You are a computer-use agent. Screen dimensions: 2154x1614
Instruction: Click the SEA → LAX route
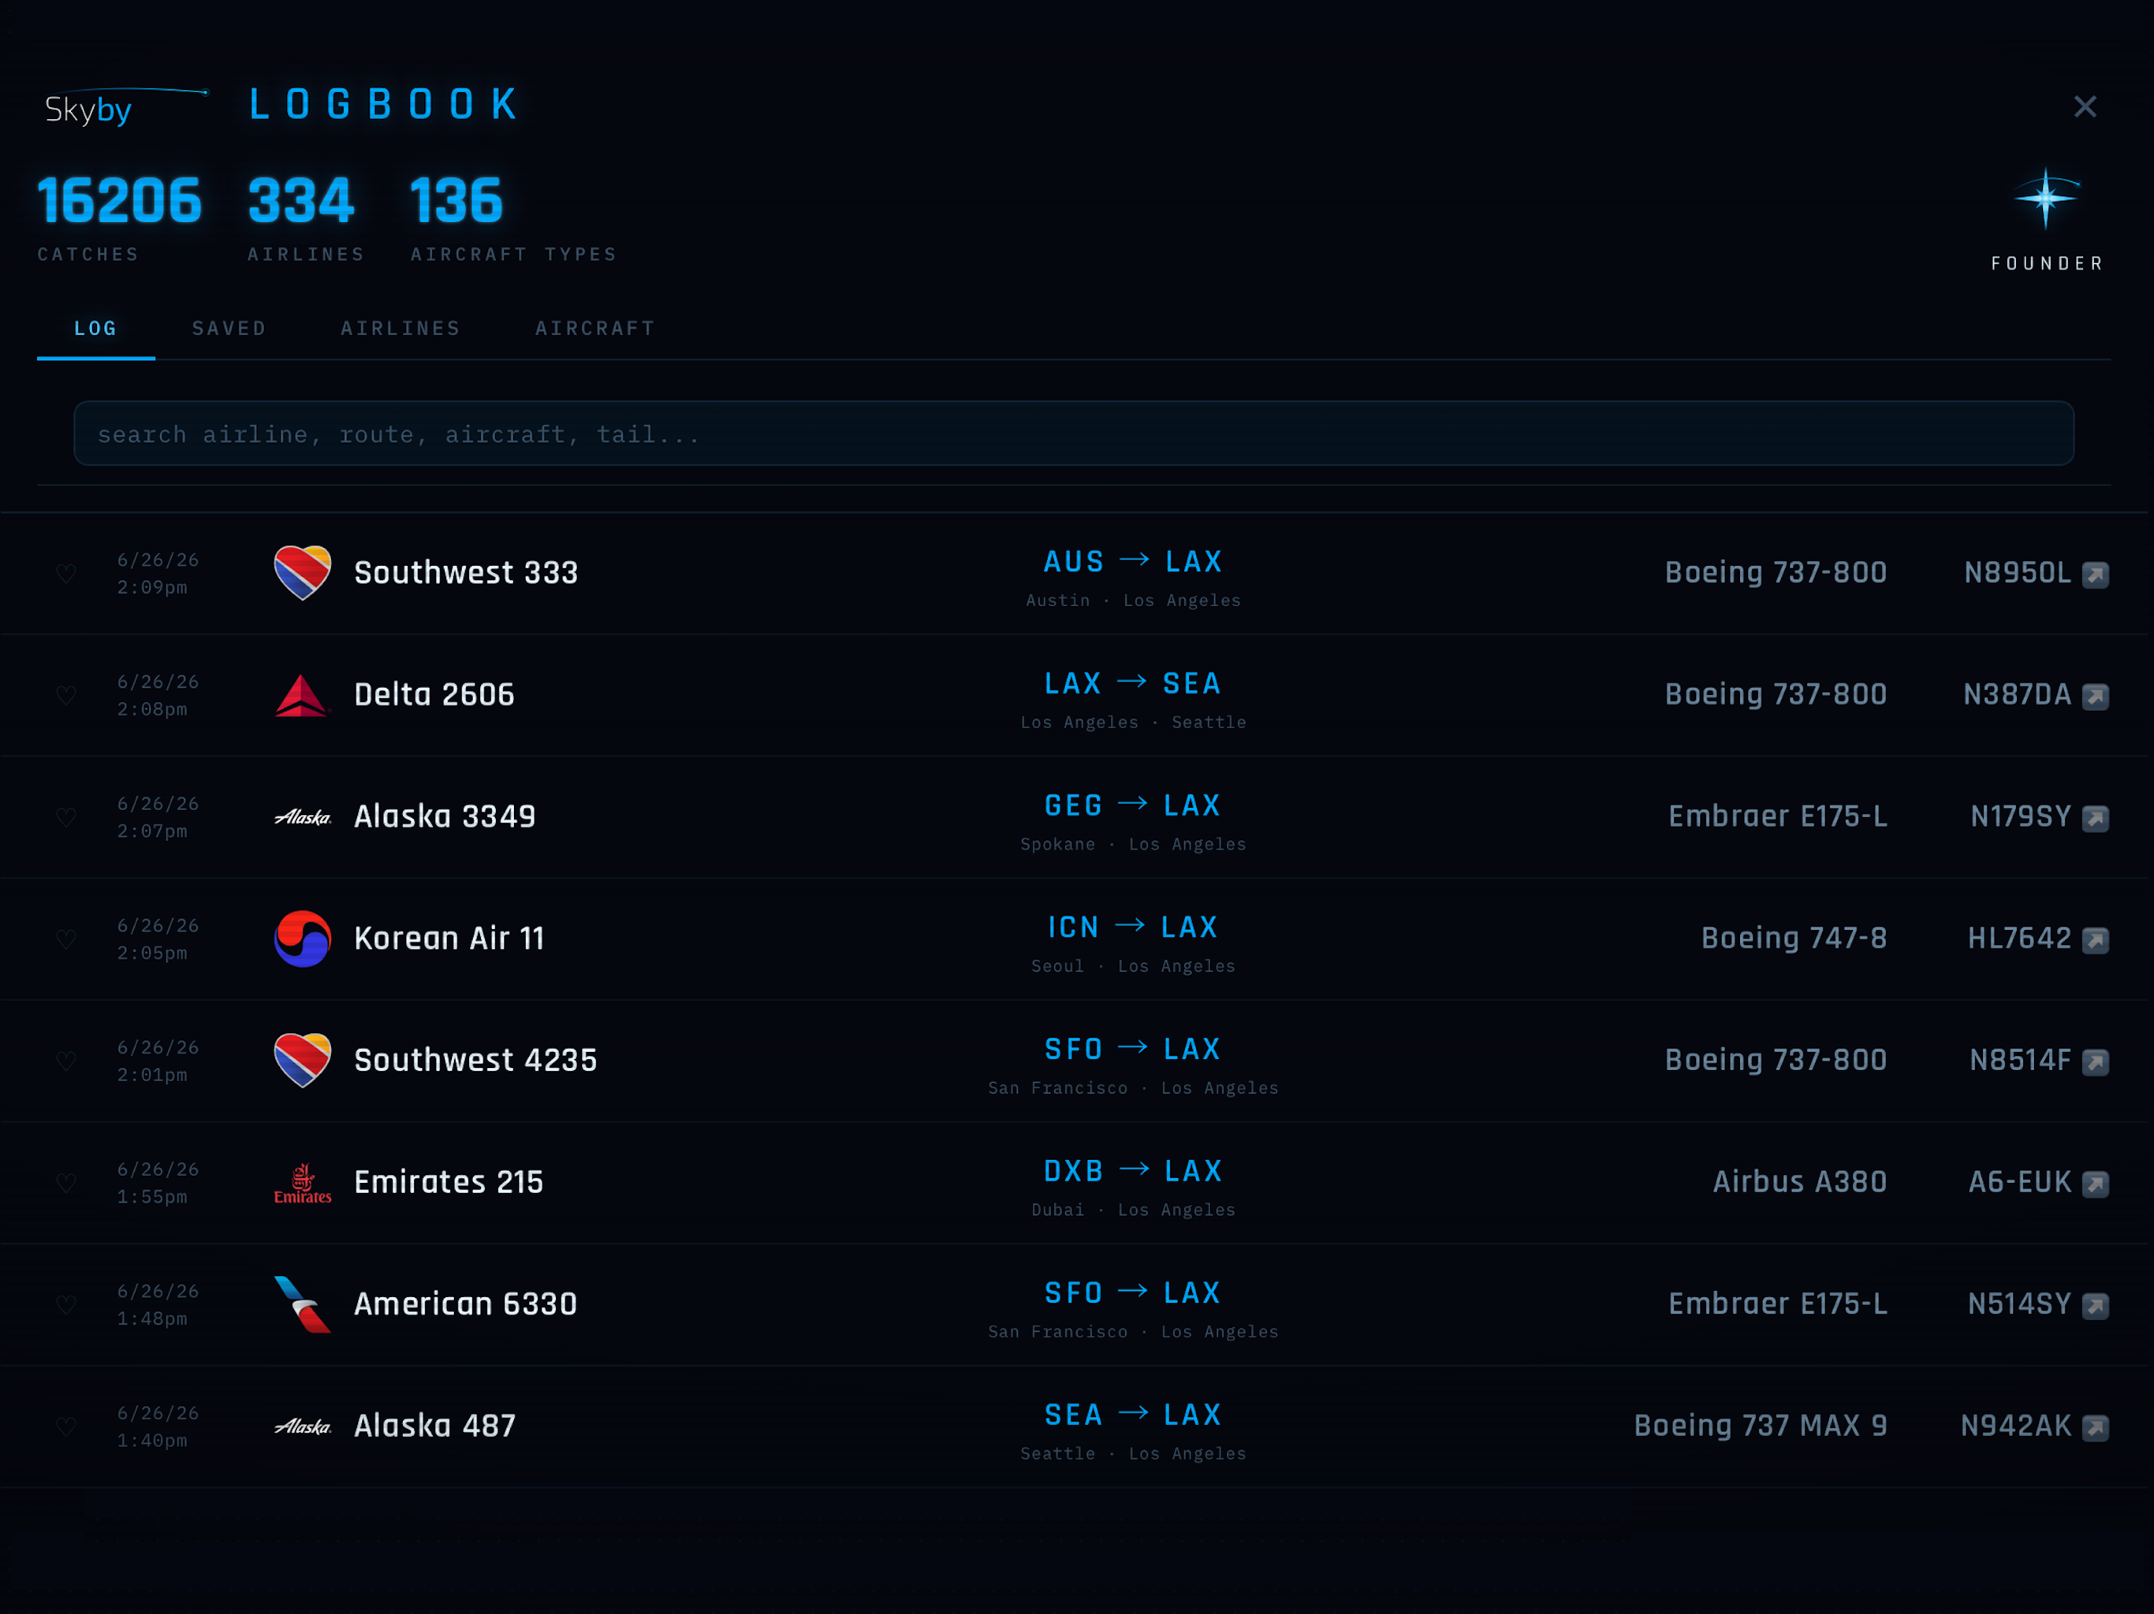tap(1132, 1415)
